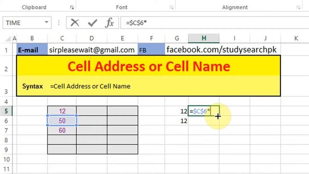The image size is (309, 174).
Task: Click cell G6 showing 12
Action: tap(177, 121)
